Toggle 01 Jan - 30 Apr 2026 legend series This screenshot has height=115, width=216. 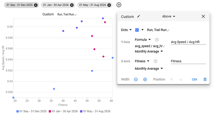click(x=63, y=111)
